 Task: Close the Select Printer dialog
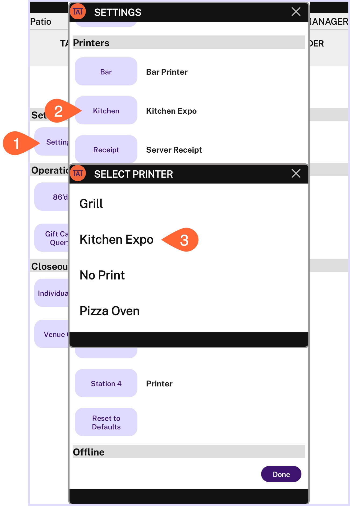coord(296,174)
